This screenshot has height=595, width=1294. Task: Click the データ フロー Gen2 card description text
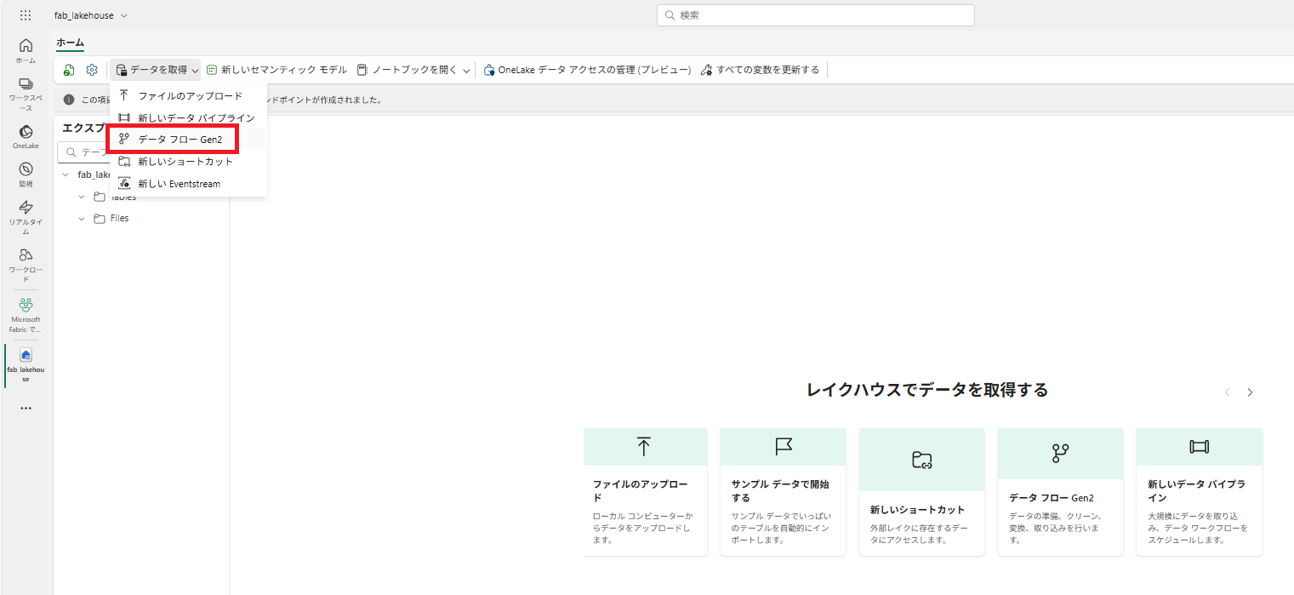click(1057, 528)
